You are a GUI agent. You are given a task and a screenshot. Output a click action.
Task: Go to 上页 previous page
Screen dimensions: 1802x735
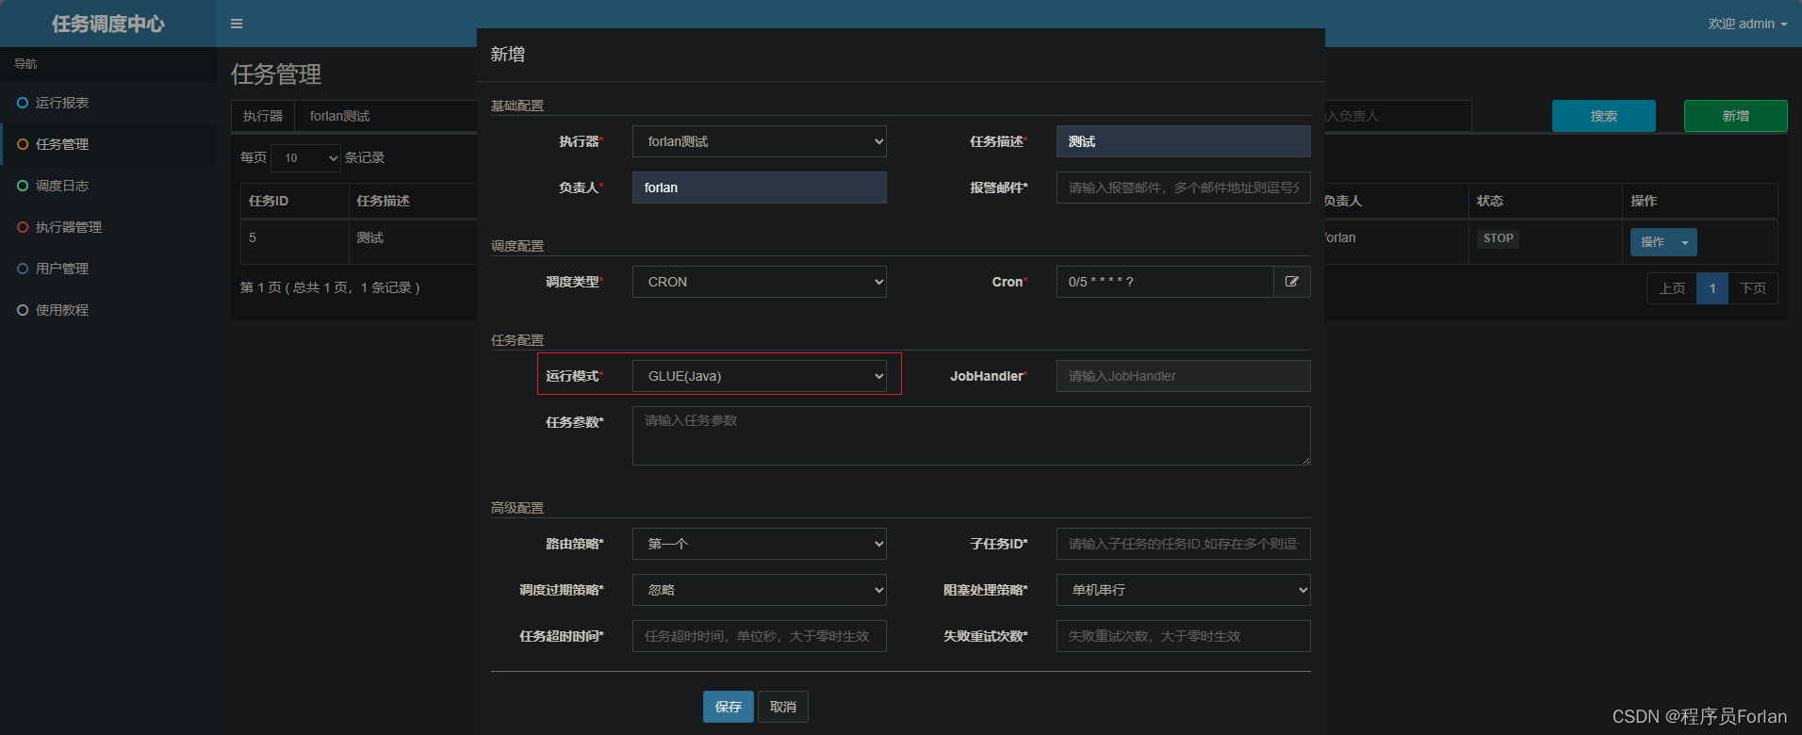pos(1672,288)
